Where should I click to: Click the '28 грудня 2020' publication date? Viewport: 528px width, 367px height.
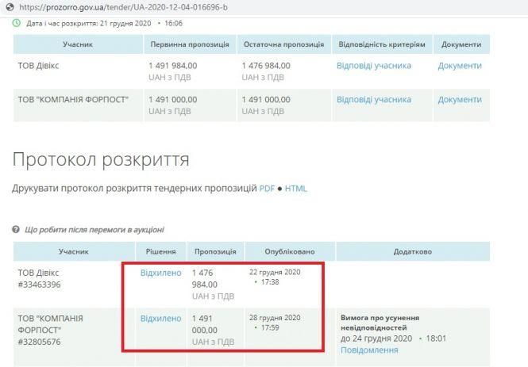pos(275,318)
